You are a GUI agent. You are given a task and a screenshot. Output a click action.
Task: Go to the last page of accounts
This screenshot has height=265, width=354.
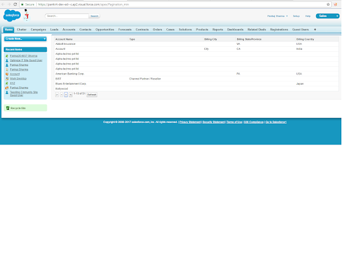(x=70, y=95)
